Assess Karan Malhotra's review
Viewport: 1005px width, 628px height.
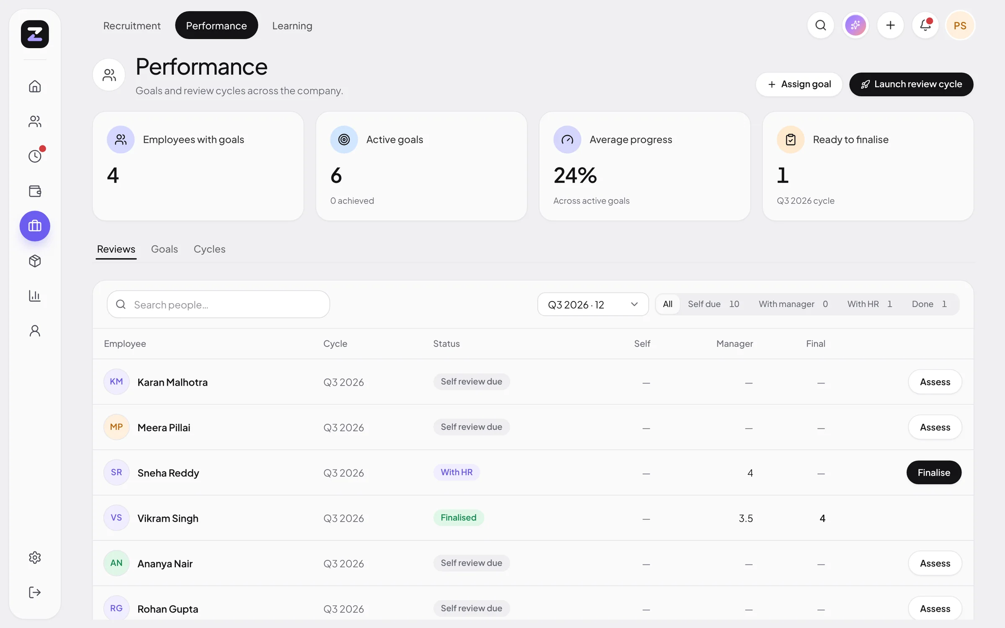[x=935, y=382]
